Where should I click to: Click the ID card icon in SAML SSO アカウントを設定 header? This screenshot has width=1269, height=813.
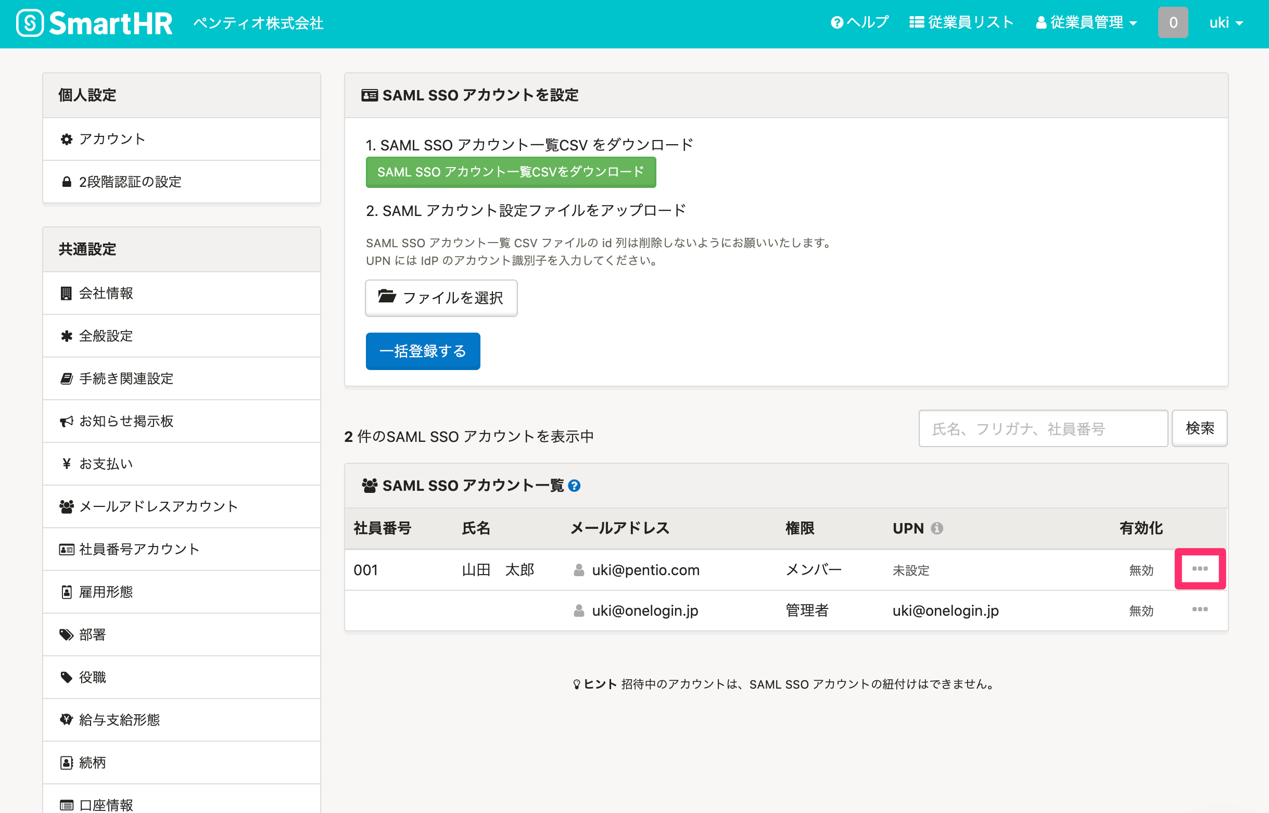[370, 96]
